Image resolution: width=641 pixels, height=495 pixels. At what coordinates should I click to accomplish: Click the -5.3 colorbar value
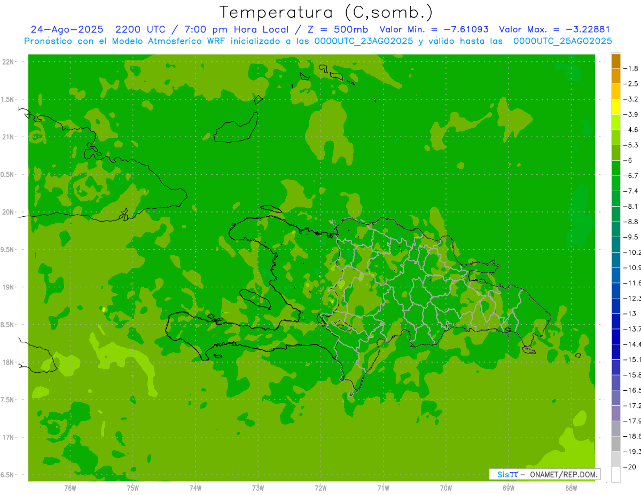pos(631,145)
